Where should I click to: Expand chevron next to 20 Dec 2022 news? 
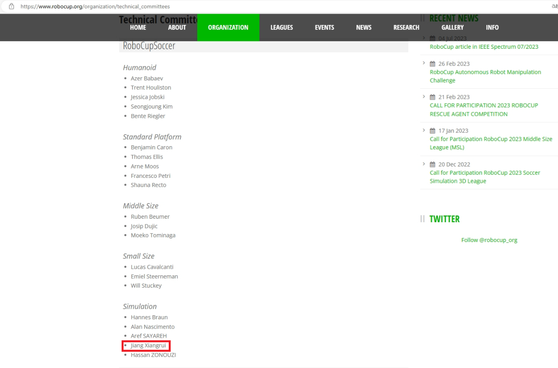pyautogui.click(x=424, y=164)
